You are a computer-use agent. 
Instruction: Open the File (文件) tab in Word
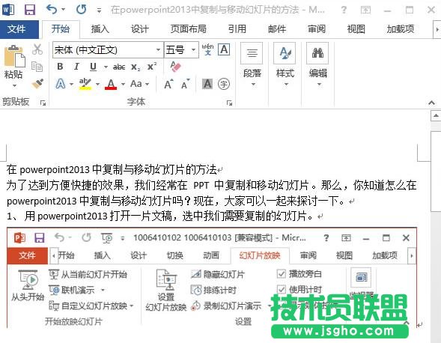(19, 29)
